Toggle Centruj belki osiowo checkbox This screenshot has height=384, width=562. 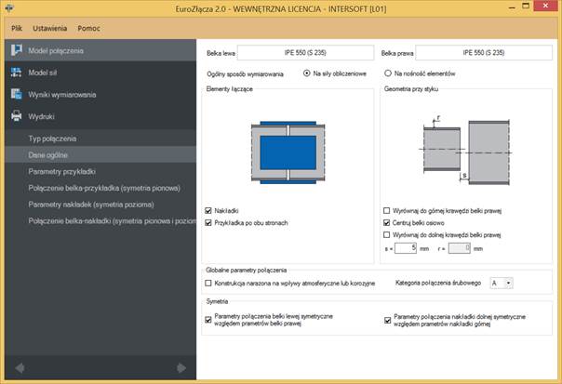pos(386,223)
